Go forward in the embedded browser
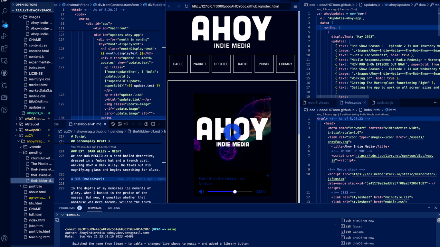The image size is (440, 247). [178, 6]
